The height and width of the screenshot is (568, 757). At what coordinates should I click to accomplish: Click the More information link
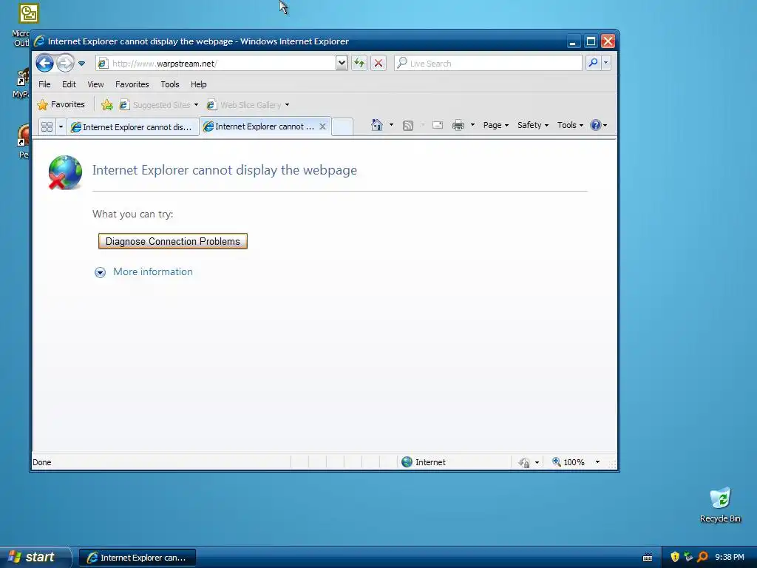coord(153,271)
